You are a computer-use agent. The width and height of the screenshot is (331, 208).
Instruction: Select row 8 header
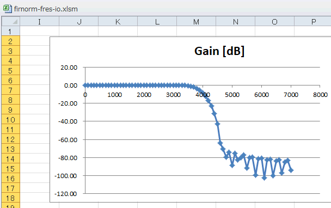coord(10,100)
